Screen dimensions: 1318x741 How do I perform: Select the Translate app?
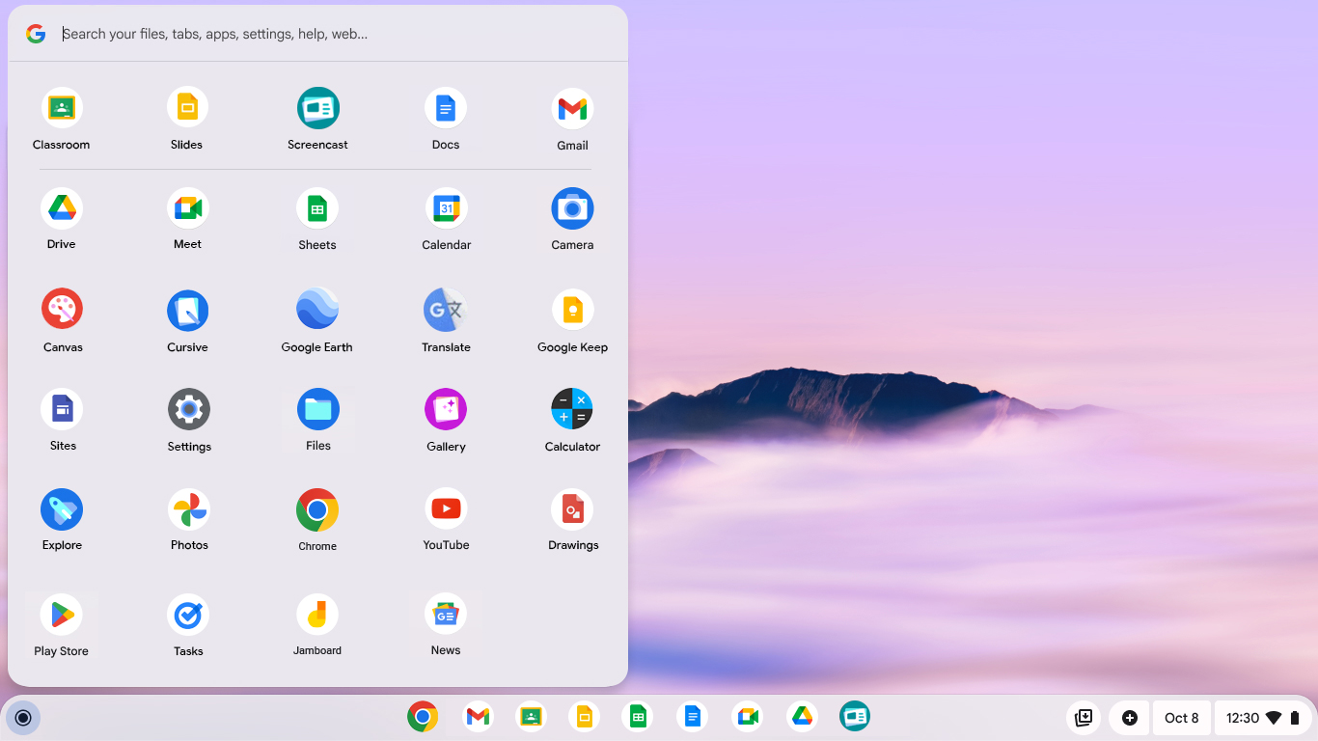(x=446, y=309)
